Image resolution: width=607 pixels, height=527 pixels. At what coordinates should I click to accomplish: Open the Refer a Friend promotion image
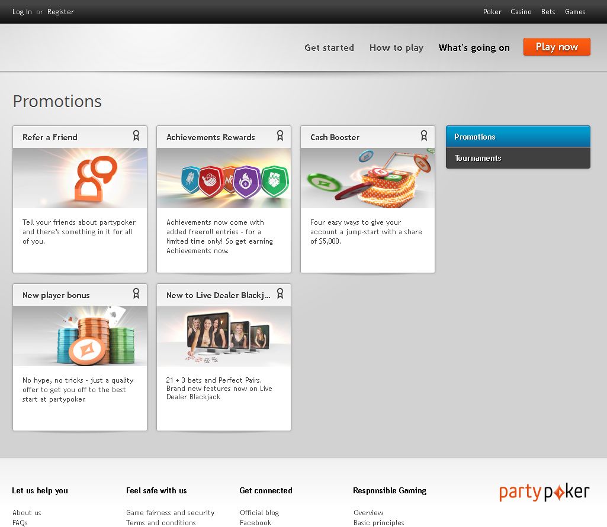click(80, 178)
